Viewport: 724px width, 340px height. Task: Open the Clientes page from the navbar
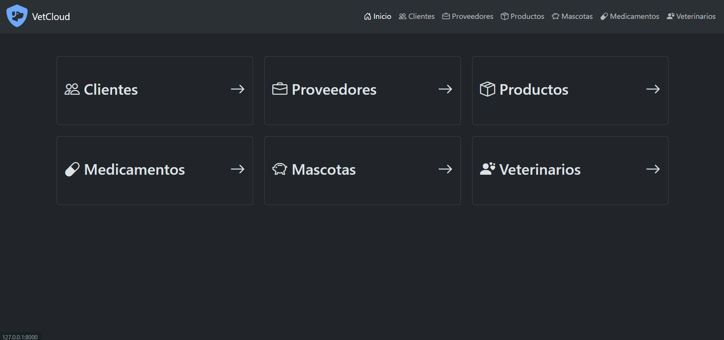coord(421,16)
